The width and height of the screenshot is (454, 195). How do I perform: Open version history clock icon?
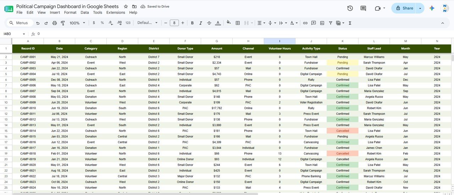[350, 8]
